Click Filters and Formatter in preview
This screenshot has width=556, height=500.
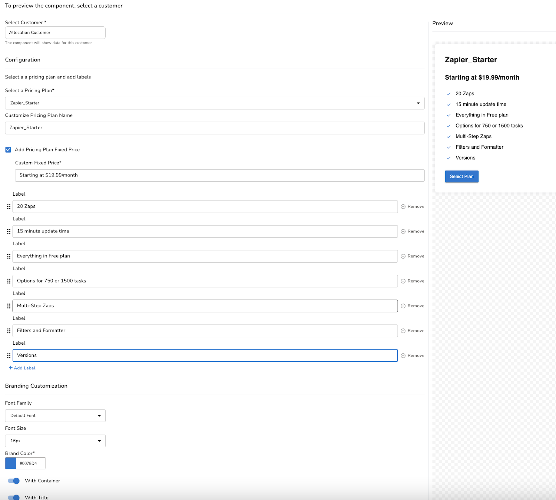pyautogui.click(x=480, y=147)
